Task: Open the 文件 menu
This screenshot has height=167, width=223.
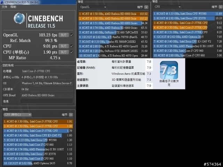Action: click(4, 7)
